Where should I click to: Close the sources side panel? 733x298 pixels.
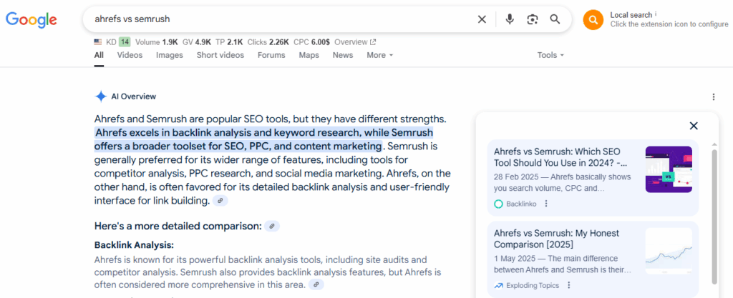[x=694, y=126]
